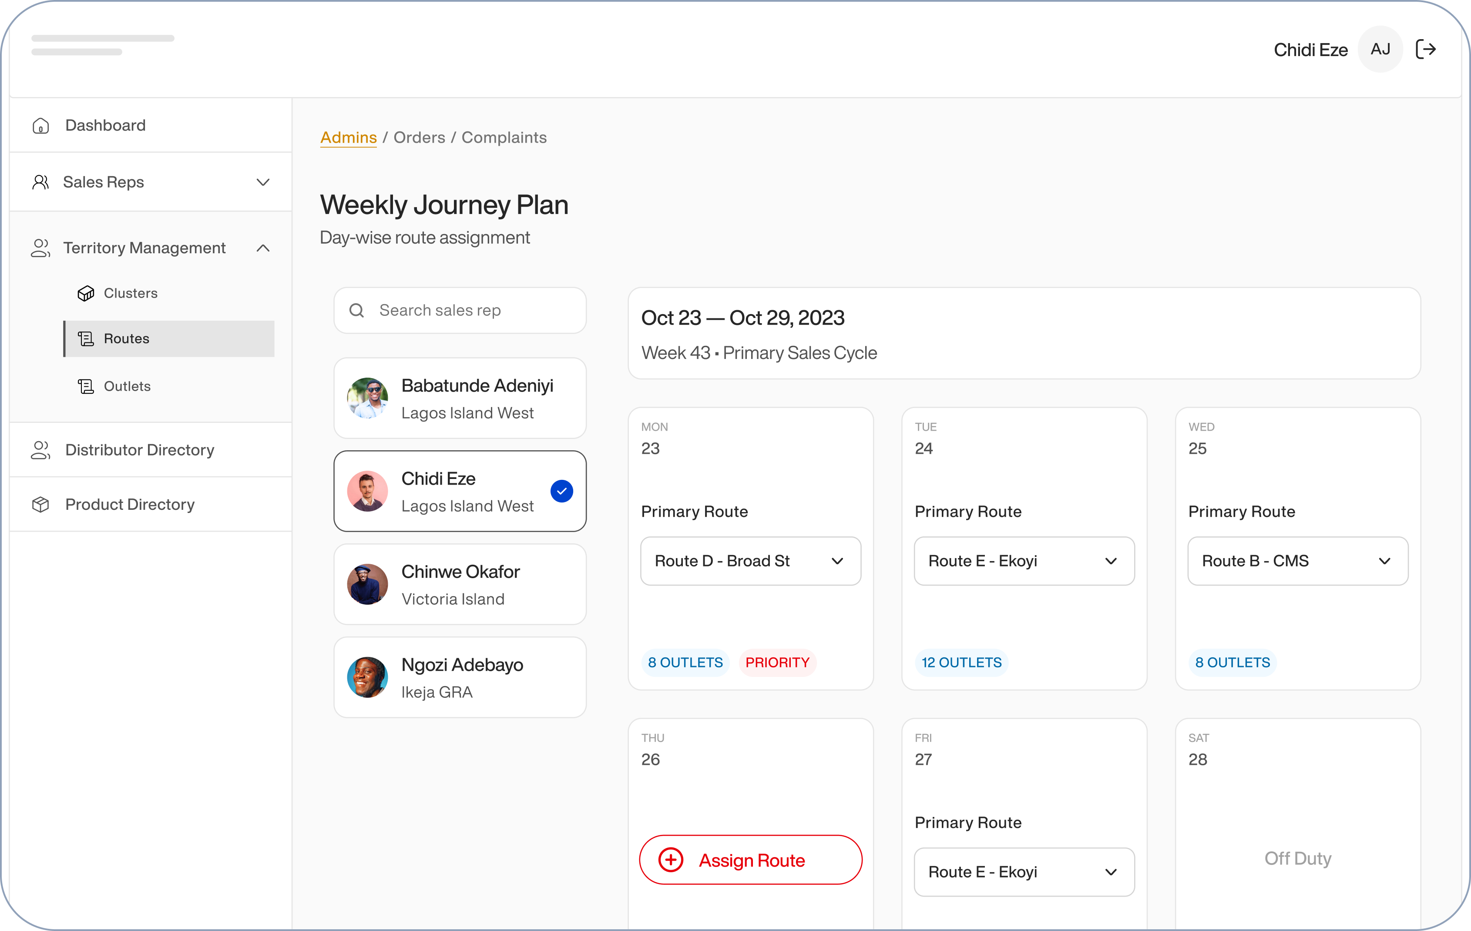Toggle the blue checkmark on Chidi Eze
The height and width of the screenshot is (931, 1471).
click(x=561, y=491)
